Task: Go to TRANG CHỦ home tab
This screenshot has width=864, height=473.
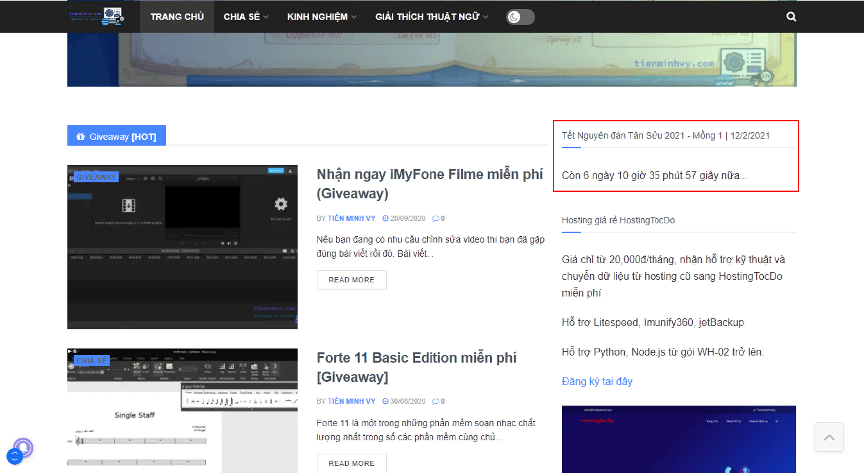Action: point(177,17)
